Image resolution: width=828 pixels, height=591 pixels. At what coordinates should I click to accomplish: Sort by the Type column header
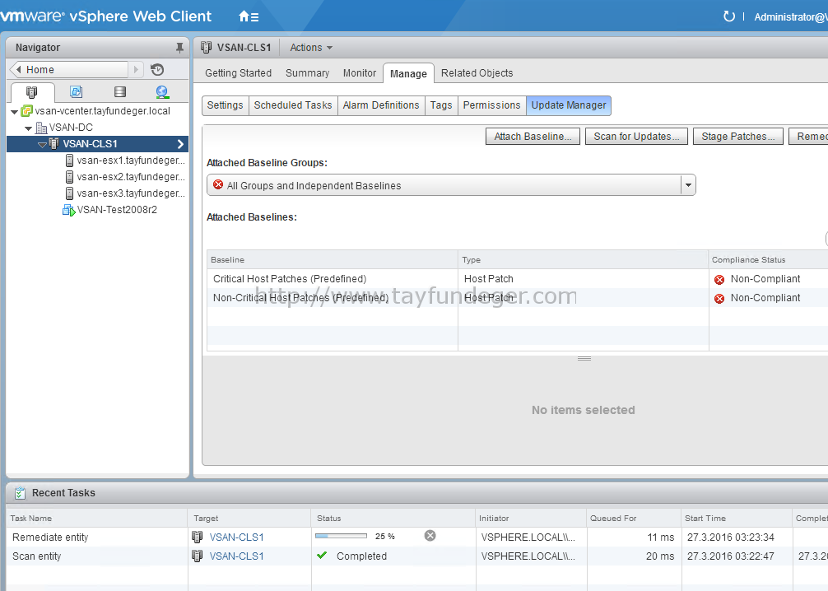point(584,260)
